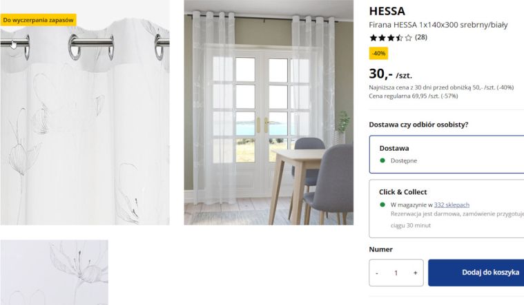The width and height of the screenshot is (524, 305).
Task: Open the (28) reviews count
Action: tap(421, 37)
